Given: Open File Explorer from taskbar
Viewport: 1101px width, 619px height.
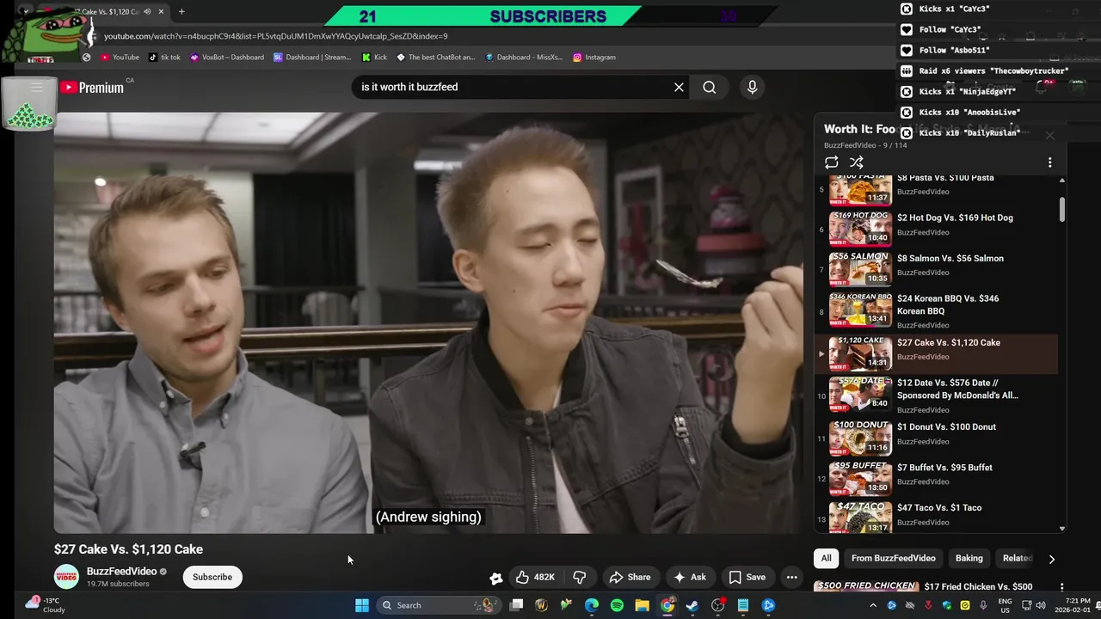Looking at the screenshot, I should (x=642, y=605).
